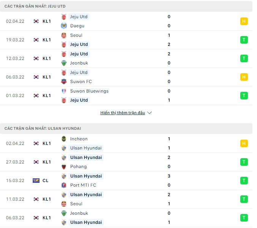Click 'Hiển thị thêm trận đấu' link
The width and height of the screenshot is (257, 228).
tap(122, 113)
